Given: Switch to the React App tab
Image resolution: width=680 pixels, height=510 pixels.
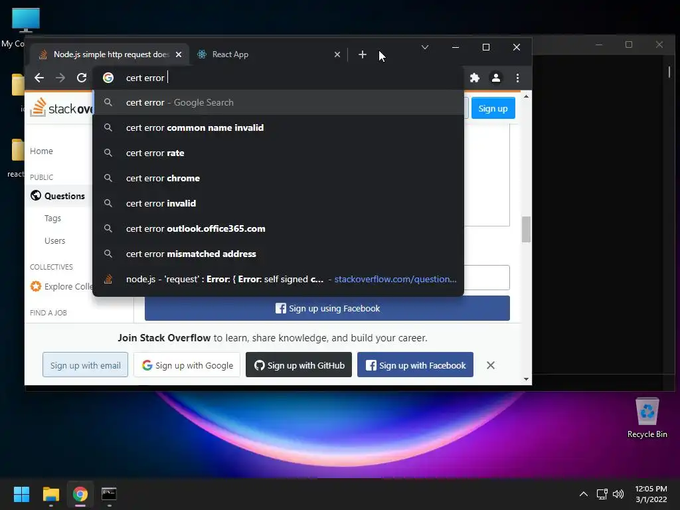Looking at the screenshot, I should click(269, 54).
